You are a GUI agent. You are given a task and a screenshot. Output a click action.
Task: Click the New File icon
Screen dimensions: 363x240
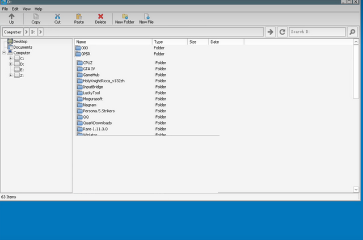(146, 17)
